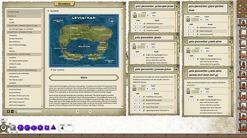Go to next reference page arrow
Viewport: 247px width, 138px height.
point(90,111)
